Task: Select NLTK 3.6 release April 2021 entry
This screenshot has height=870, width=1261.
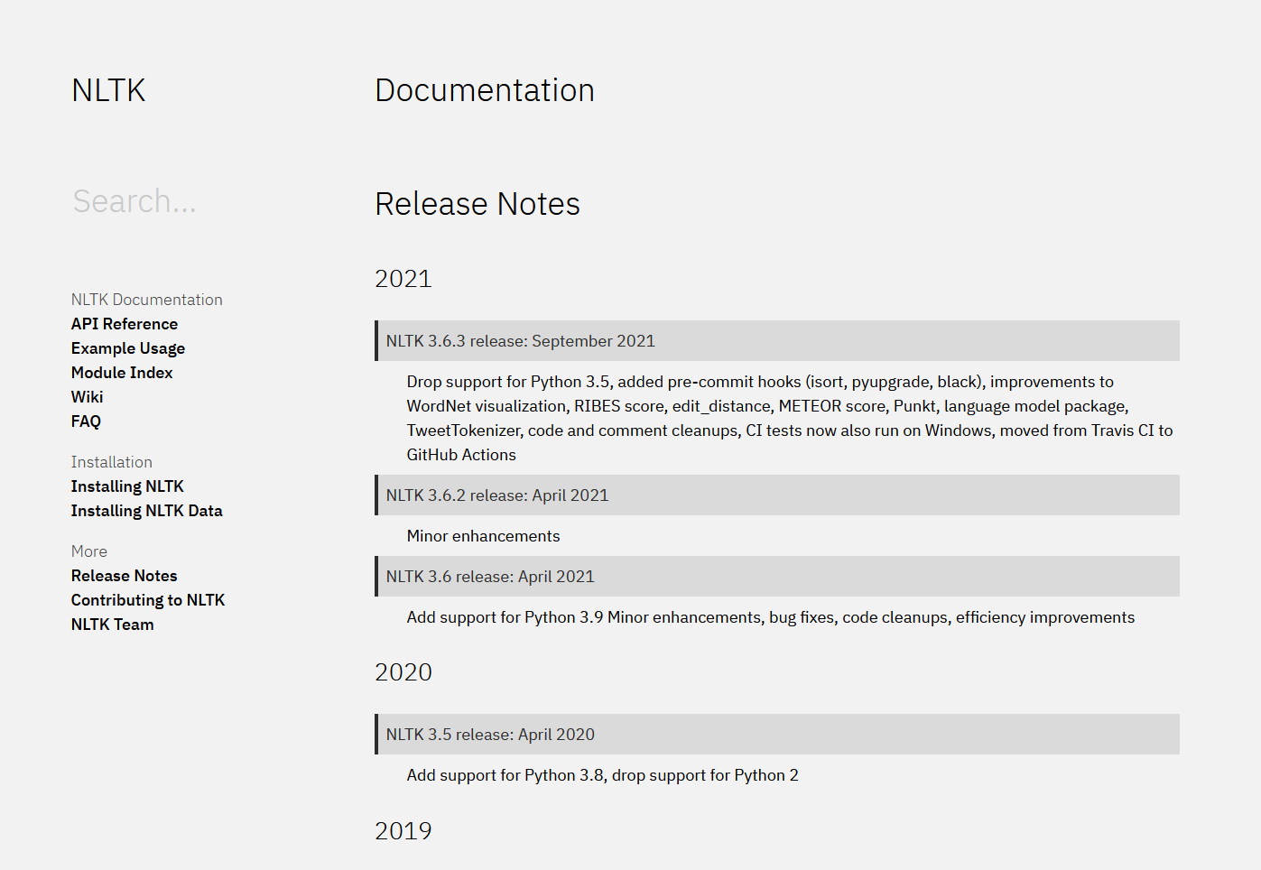Action: [x=777, y=577]
